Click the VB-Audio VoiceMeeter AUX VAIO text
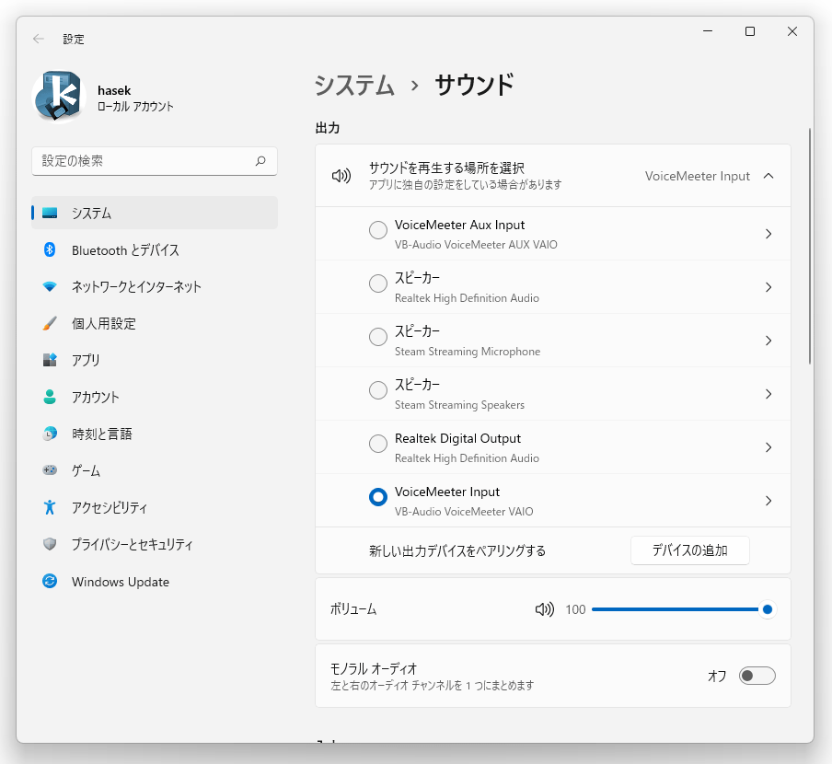The height and width of the screenshot is (764, 832). tap(476, 245)
